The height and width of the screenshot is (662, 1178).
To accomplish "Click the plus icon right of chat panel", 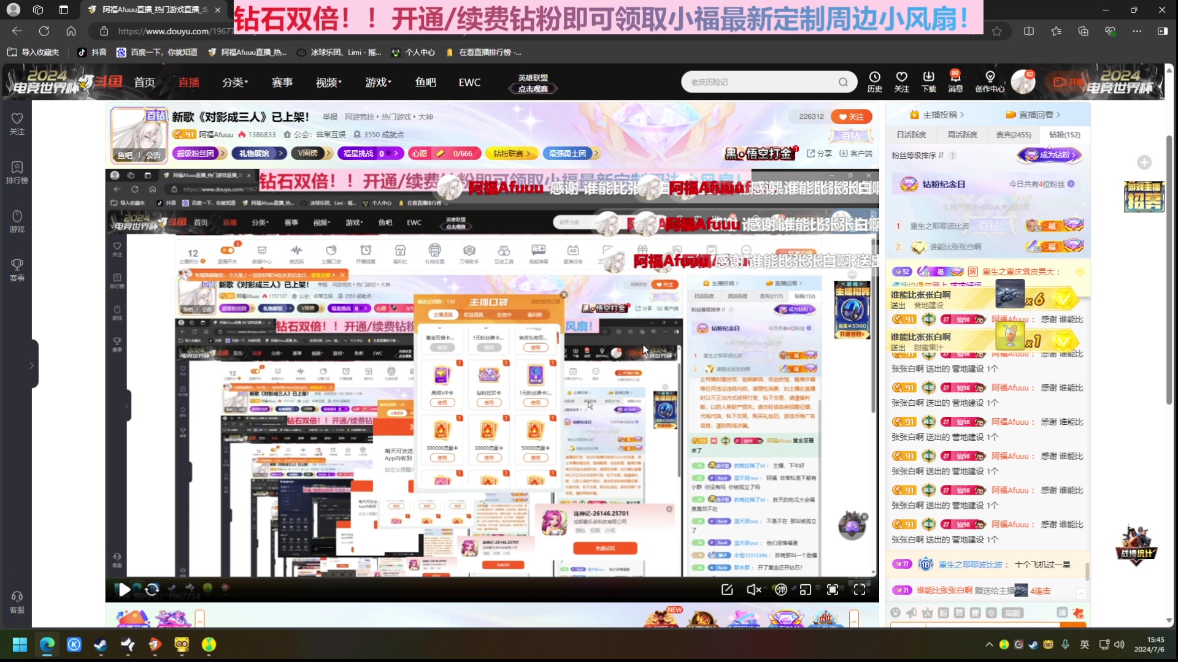I will pos(1144,162).
